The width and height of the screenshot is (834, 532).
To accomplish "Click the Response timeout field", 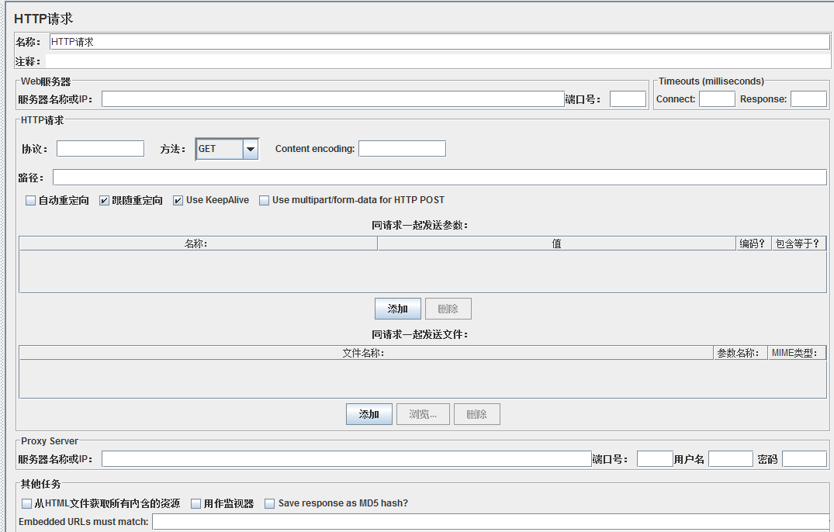I will (x=808, y=99).
